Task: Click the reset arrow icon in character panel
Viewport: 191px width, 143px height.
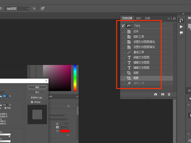Action: [x=68, y=106]
